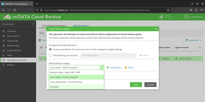
Task: Click the Protected Data lock icon
Action: point(4,50)
